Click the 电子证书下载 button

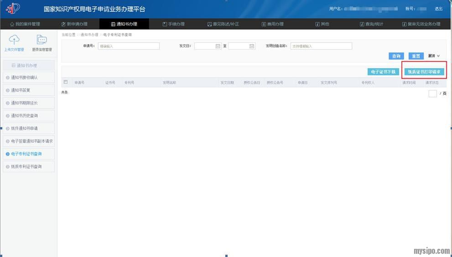[383, 72]
